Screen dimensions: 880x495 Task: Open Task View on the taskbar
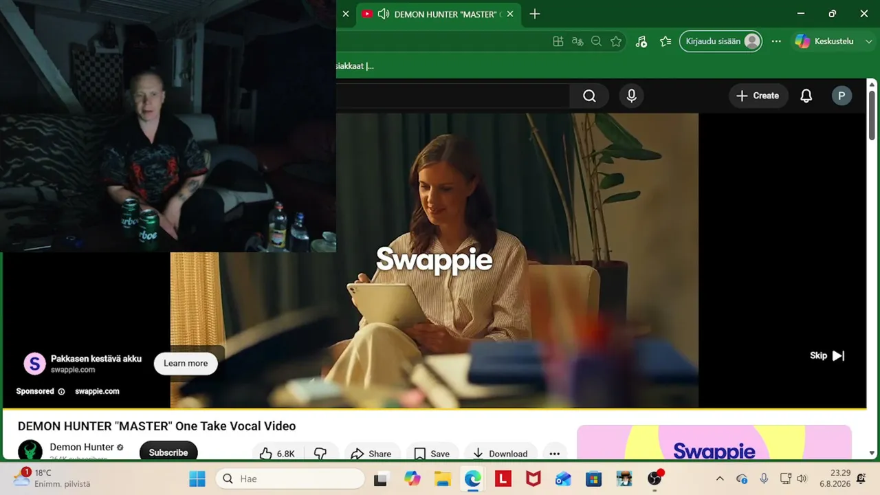(380, 478)
